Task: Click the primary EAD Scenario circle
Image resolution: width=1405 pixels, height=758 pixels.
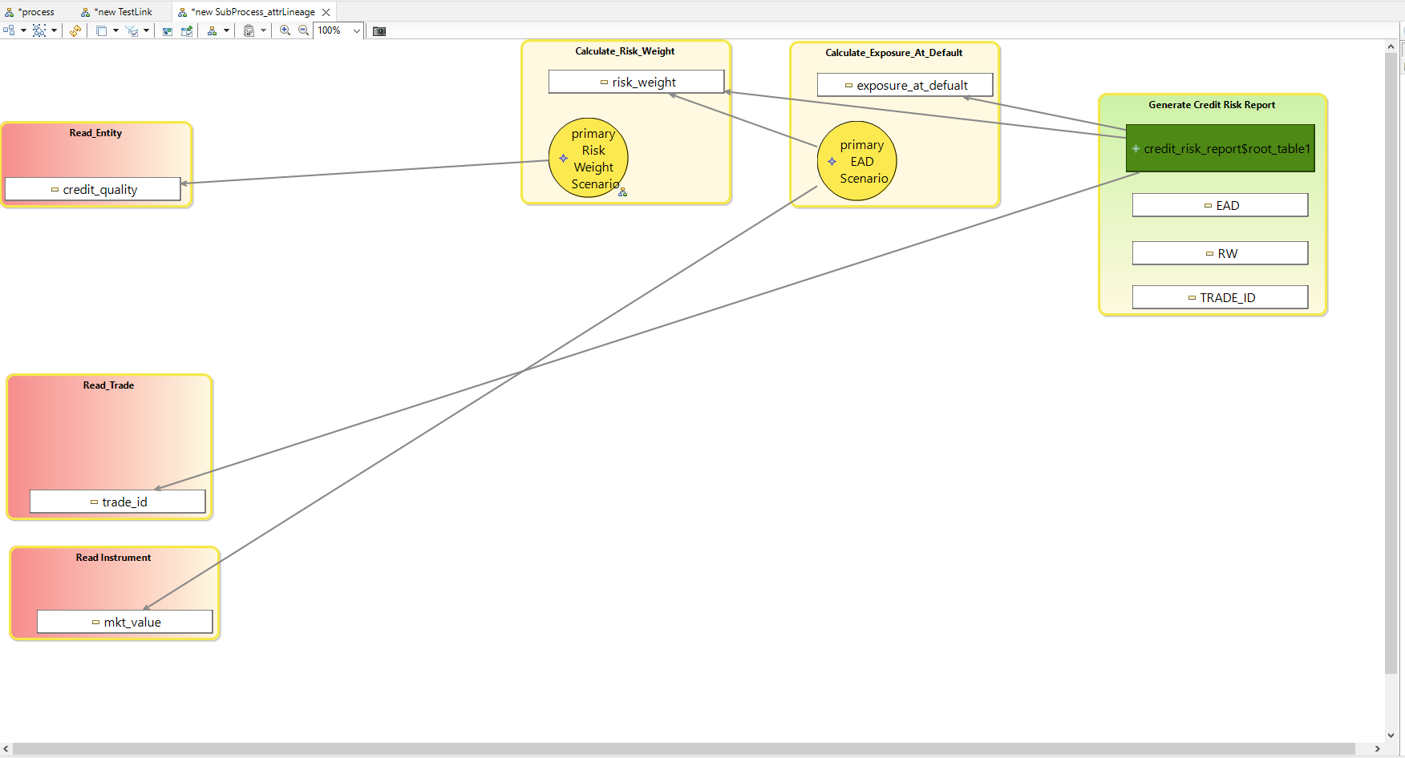Action: pyautogui.click(x=857, y=161)
